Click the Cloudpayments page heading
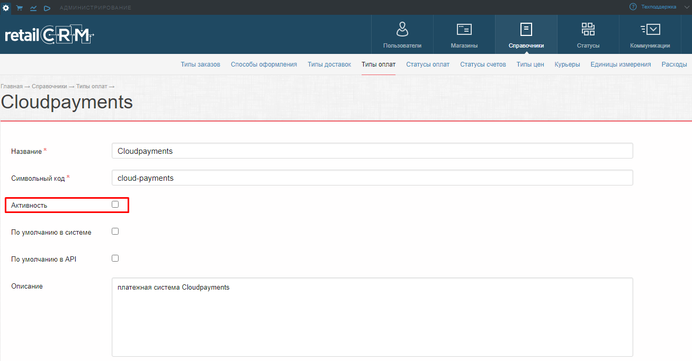The height and width of the screenshot is (361, 692). coord(67,101)
